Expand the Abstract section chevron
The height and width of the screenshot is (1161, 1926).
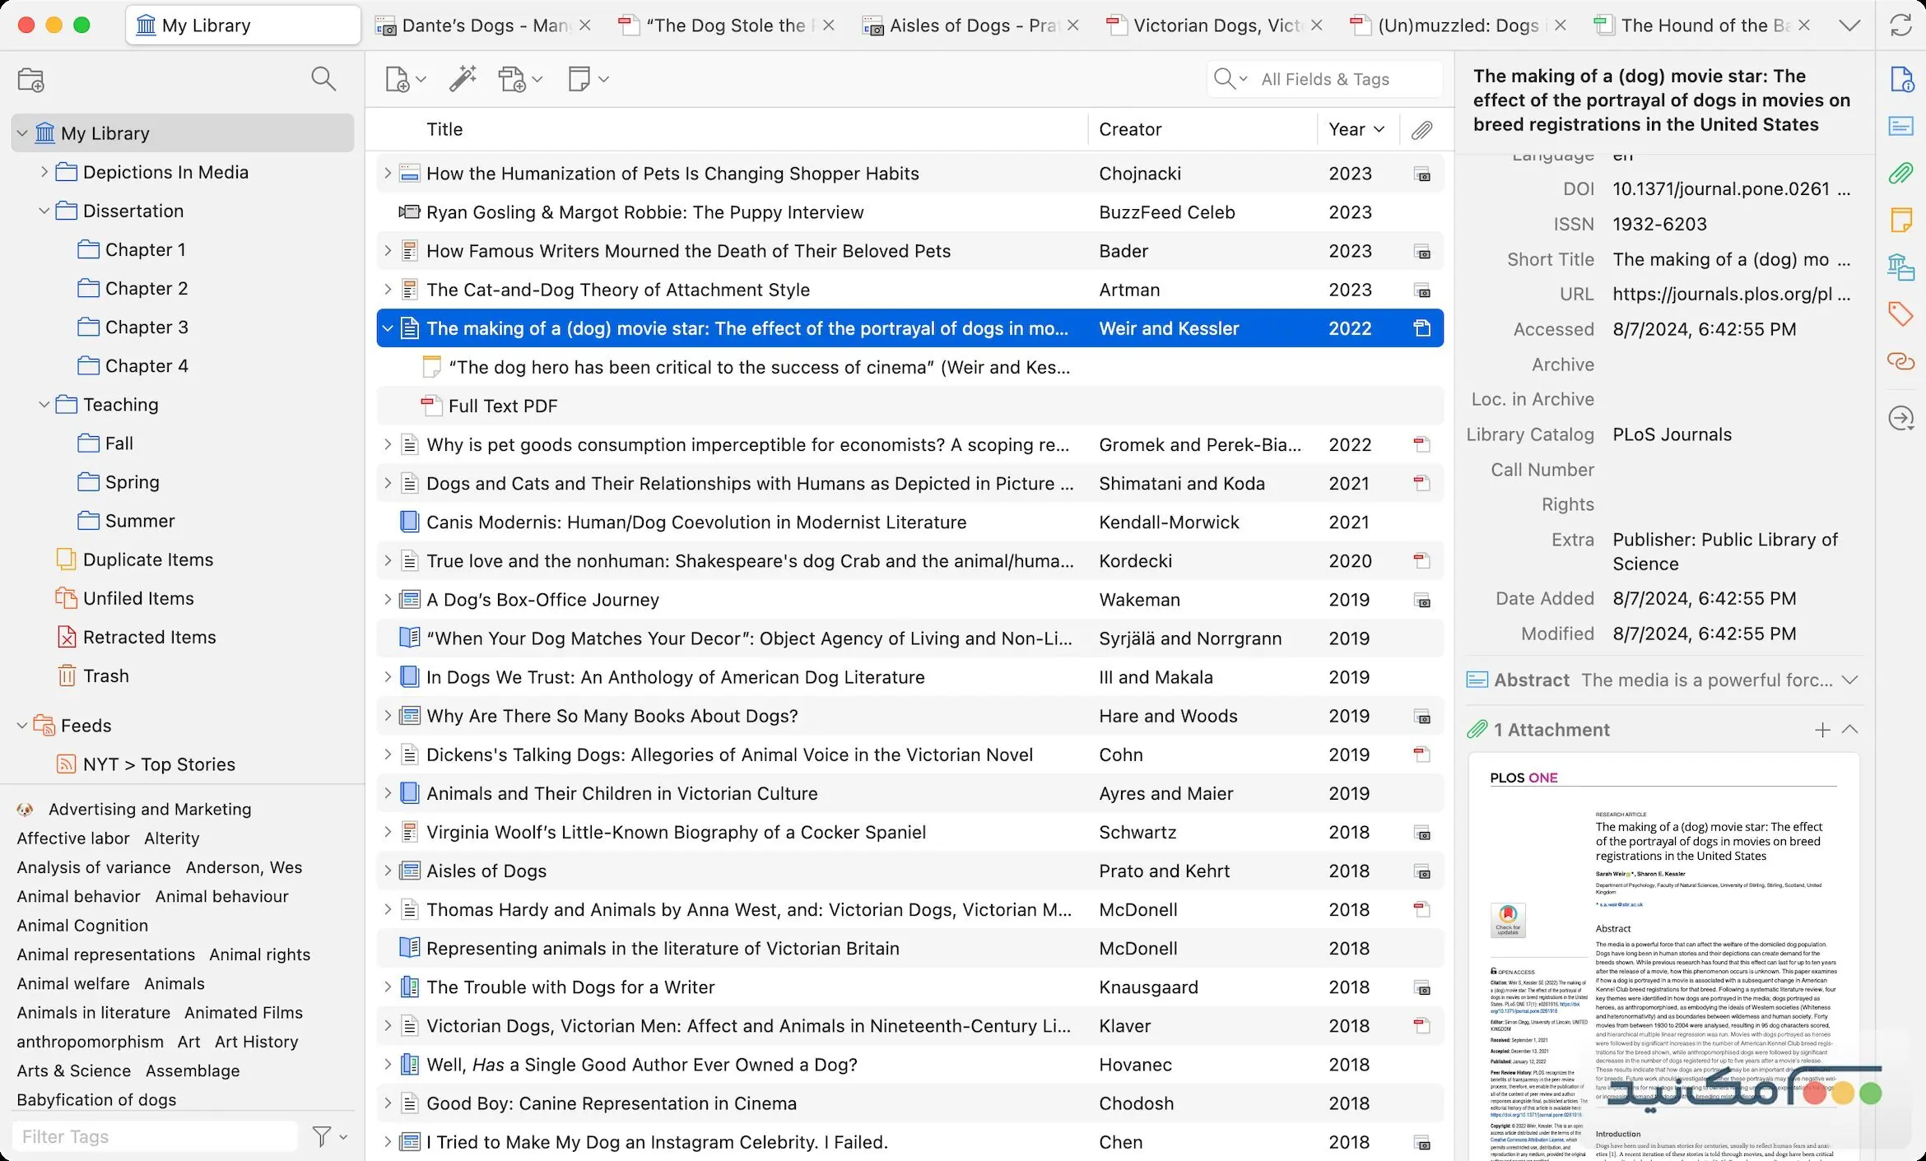[1851, 680]
